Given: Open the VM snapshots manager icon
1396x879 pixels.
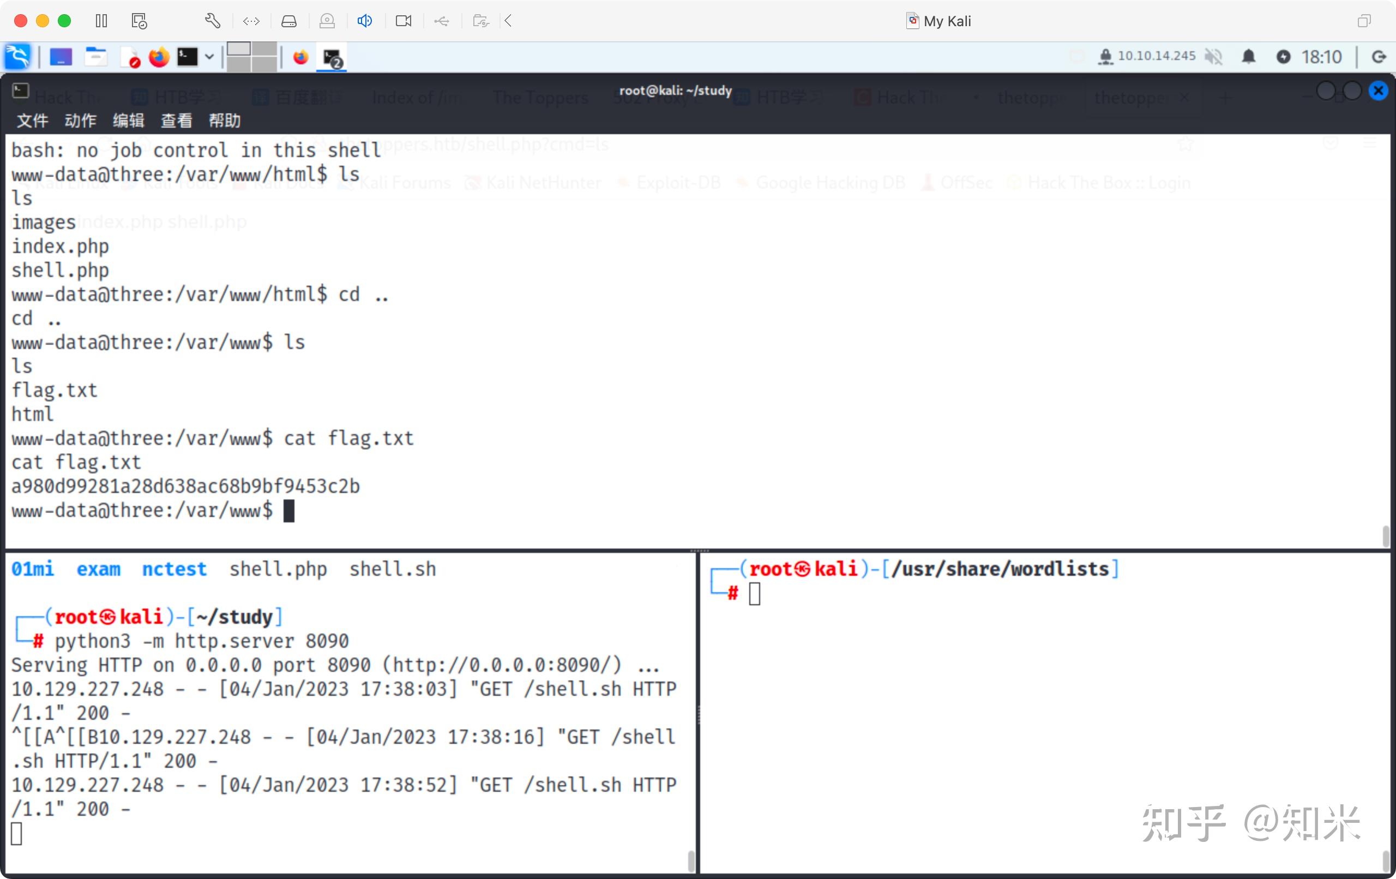Looking at the screenshot, I should pos(139,21).
